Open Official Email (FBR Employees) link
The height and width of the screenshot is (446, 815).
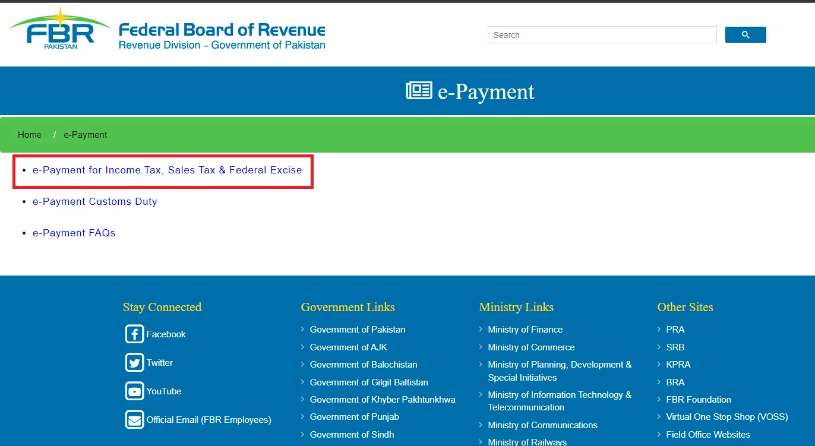[209, 420]
